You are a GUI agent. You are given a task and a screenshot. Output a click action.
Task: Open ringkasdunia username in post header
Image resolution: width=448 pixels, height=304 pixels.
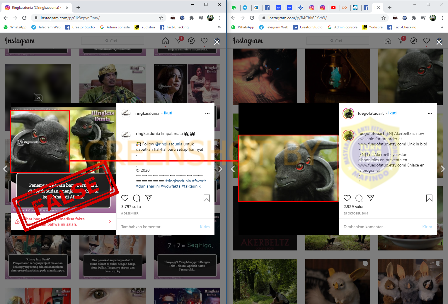click(x=147, y=113)
